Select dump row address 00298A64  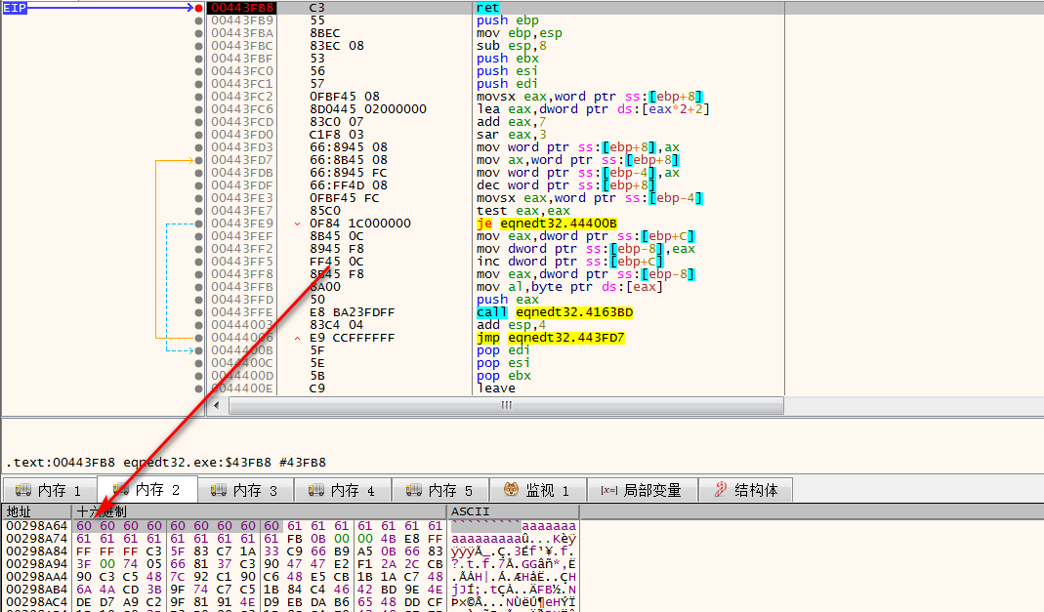click(36, 525)
